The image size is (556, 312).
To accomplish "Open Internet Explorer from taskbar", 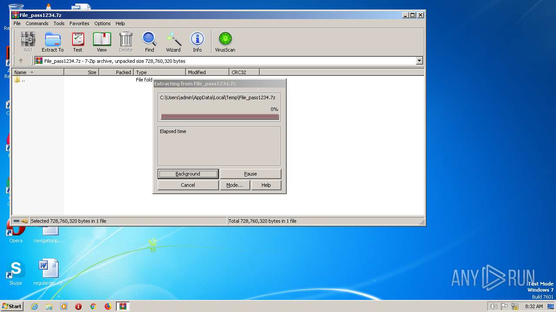I will (x=34, y=306).
